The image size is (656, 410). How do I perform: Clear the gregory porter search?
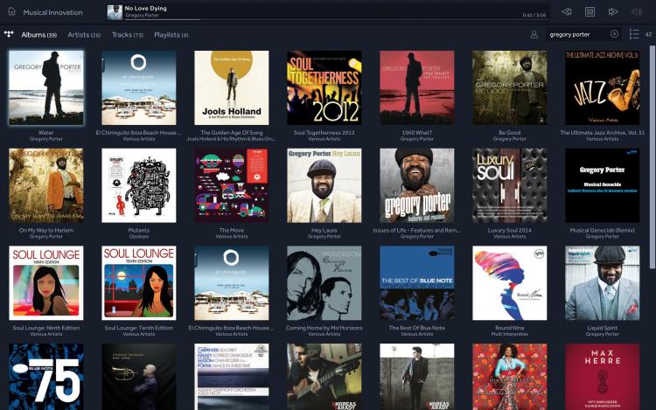(614, 35)
